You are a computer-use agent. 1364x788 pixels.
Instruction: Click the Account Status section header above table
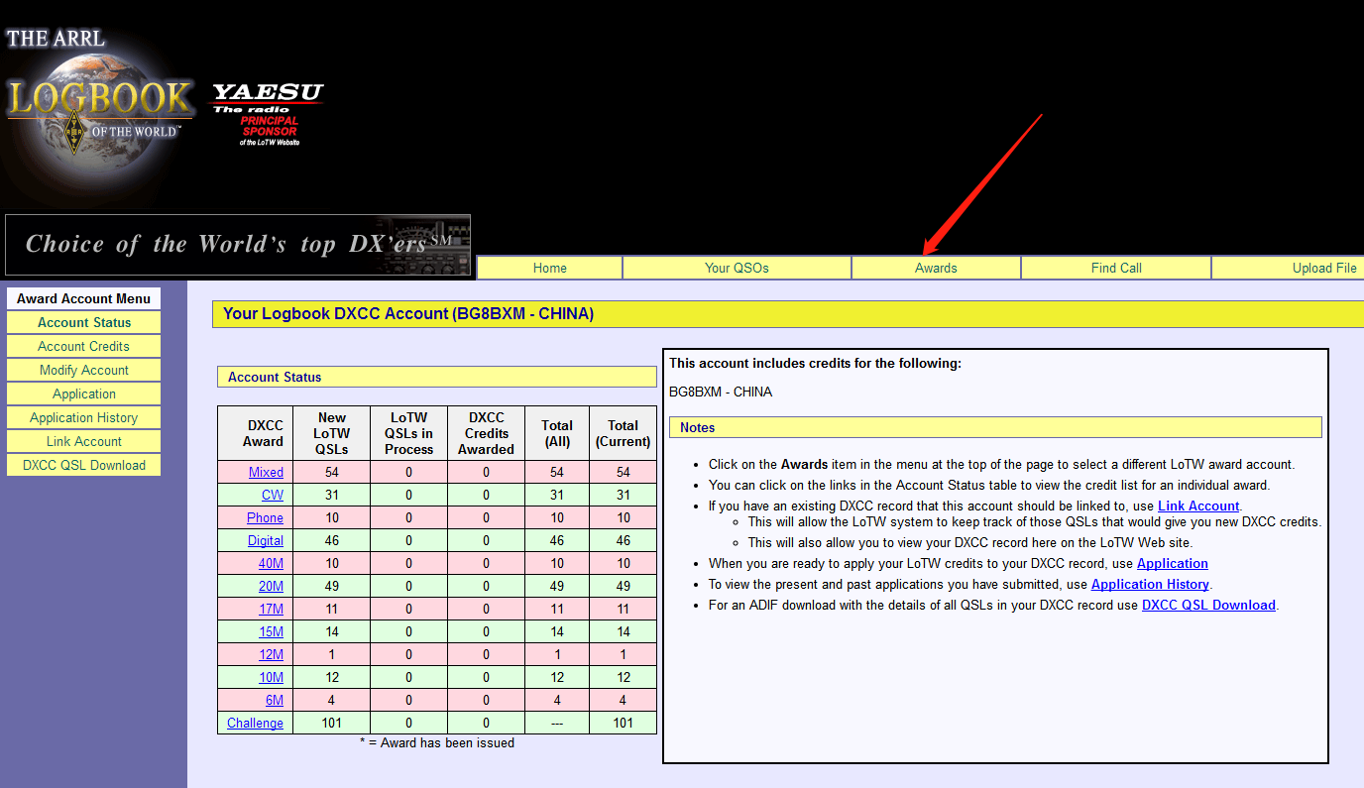pyautogui.click(x=437, y=377)
